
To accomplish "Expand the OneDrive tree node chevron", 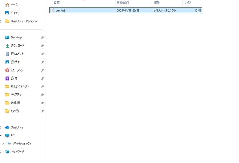I will pos(1,127).
